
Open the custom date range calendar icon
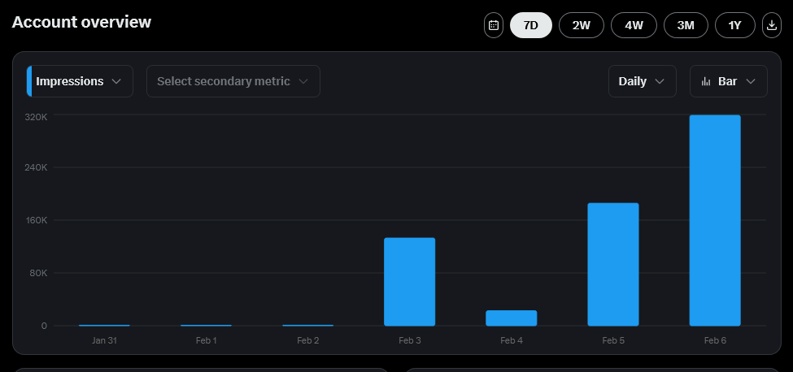point(494,25)
